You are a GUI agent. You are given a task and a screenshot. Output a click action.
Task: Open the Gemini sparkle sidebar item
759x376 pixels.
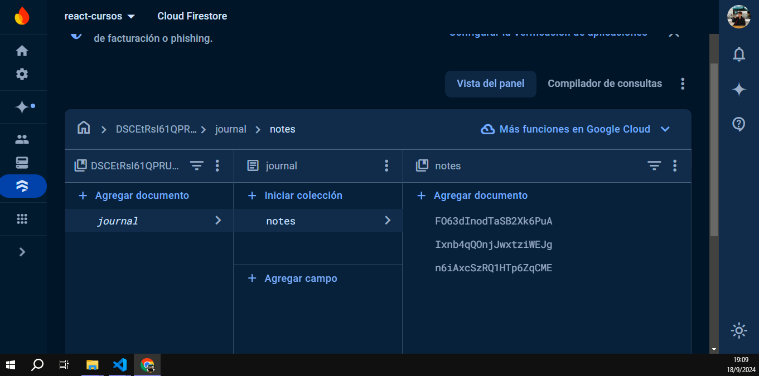pos(23,106)
